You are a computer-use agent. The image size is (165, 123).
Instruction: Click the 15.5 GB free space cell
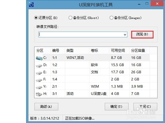(x=118, y=65)
